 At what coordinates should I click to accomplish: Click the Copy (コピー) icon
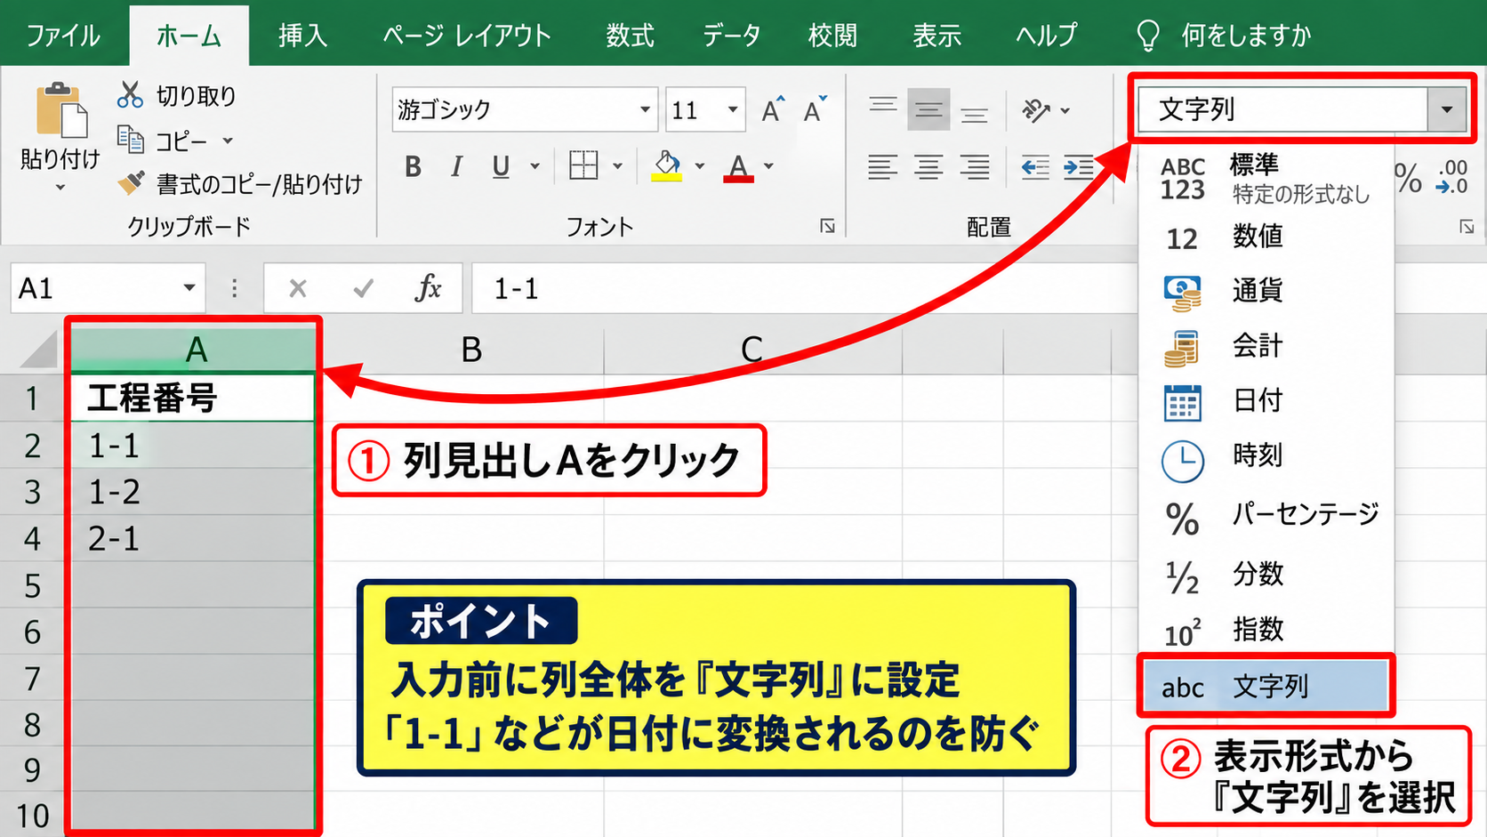(x=131, y=140)
